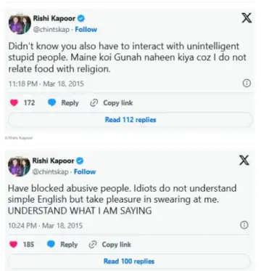The height and width of the screenshot is (271, 261).
Task: Open info icon beside 11:18 PM tweet
Action: click(x=246, y=84)
